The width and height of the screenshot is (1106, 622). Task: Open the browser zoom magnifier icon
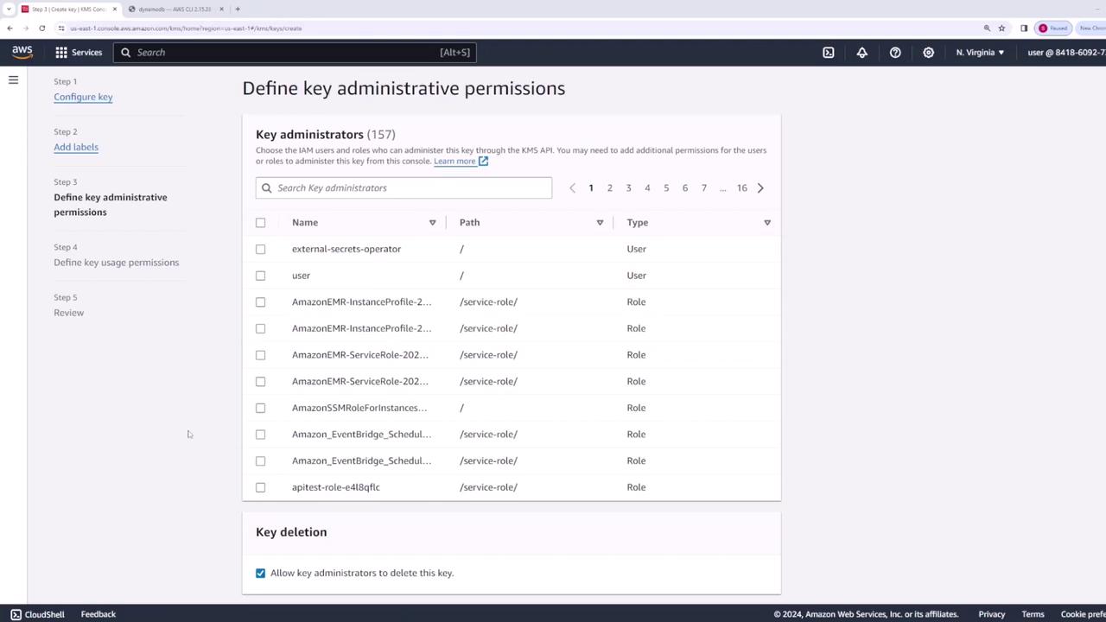tap(987, 28)
